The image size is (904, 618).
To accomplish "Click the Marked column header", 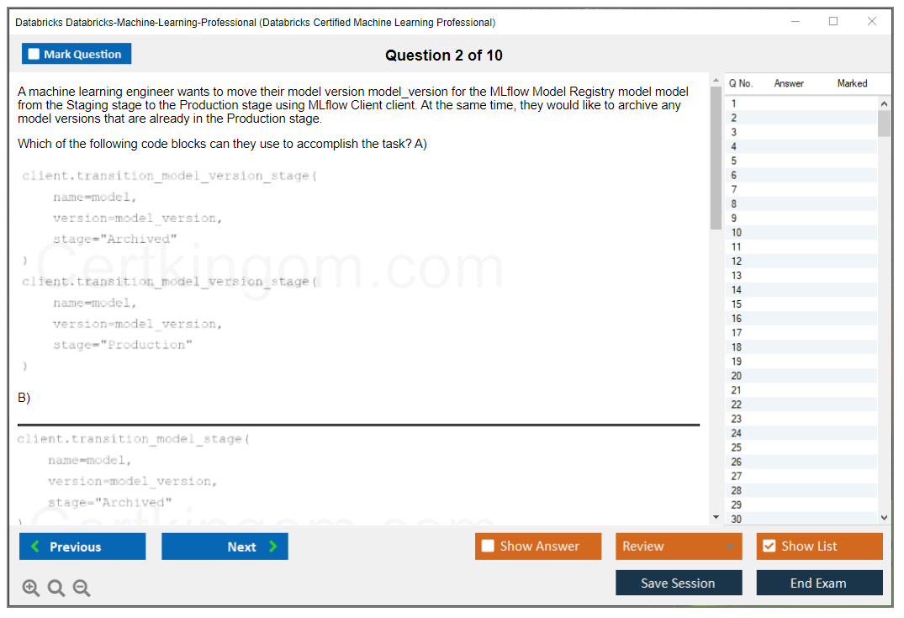I will tap(852, 83).
